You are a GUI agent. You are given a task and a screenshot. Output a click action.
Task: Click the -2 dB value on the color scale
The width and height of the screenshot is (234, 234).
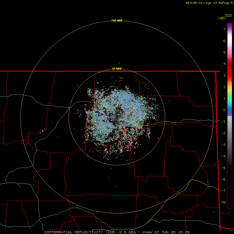coord(223,133)
